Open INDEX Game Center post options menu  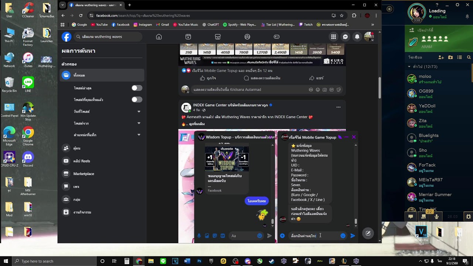338,107
